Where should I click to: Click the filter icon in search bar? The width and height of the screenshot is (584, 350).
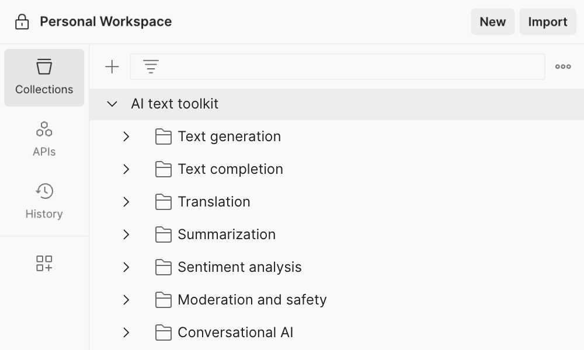click(151, 67)
